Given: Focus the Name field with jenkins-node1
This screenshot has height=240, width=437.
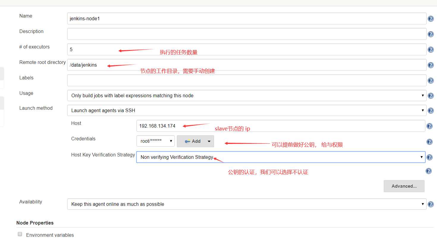Looking at the screenshot, I should [247, 18].
